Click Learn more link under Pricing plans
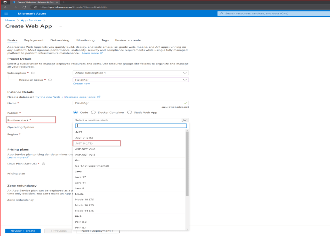 [18, 158]
